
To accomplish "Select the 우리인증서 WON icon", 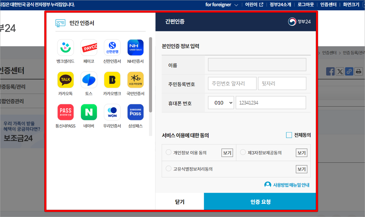I will point(112,112).
